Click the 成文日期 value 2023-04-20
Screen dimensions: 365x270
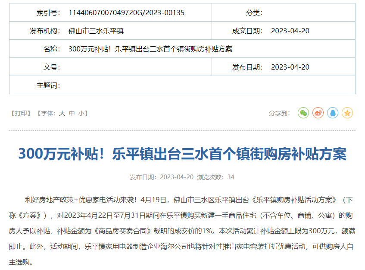(x=290, y=31)
